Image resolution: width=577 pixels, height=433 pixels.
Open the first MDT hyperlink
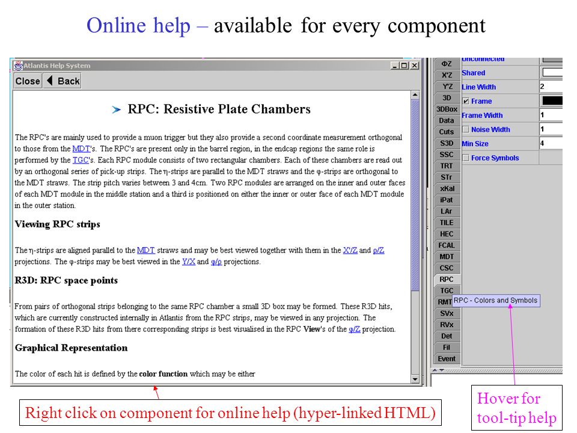tap(81, 149)
